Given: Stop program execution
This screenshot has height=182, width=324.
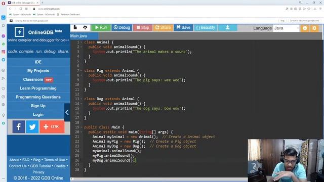Looking at the screenshot, I should (x=143, y=27).
